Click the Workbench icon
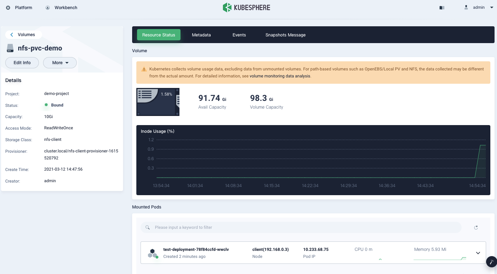The height and width of the screenshot is (274, 497). pos(47,7)
